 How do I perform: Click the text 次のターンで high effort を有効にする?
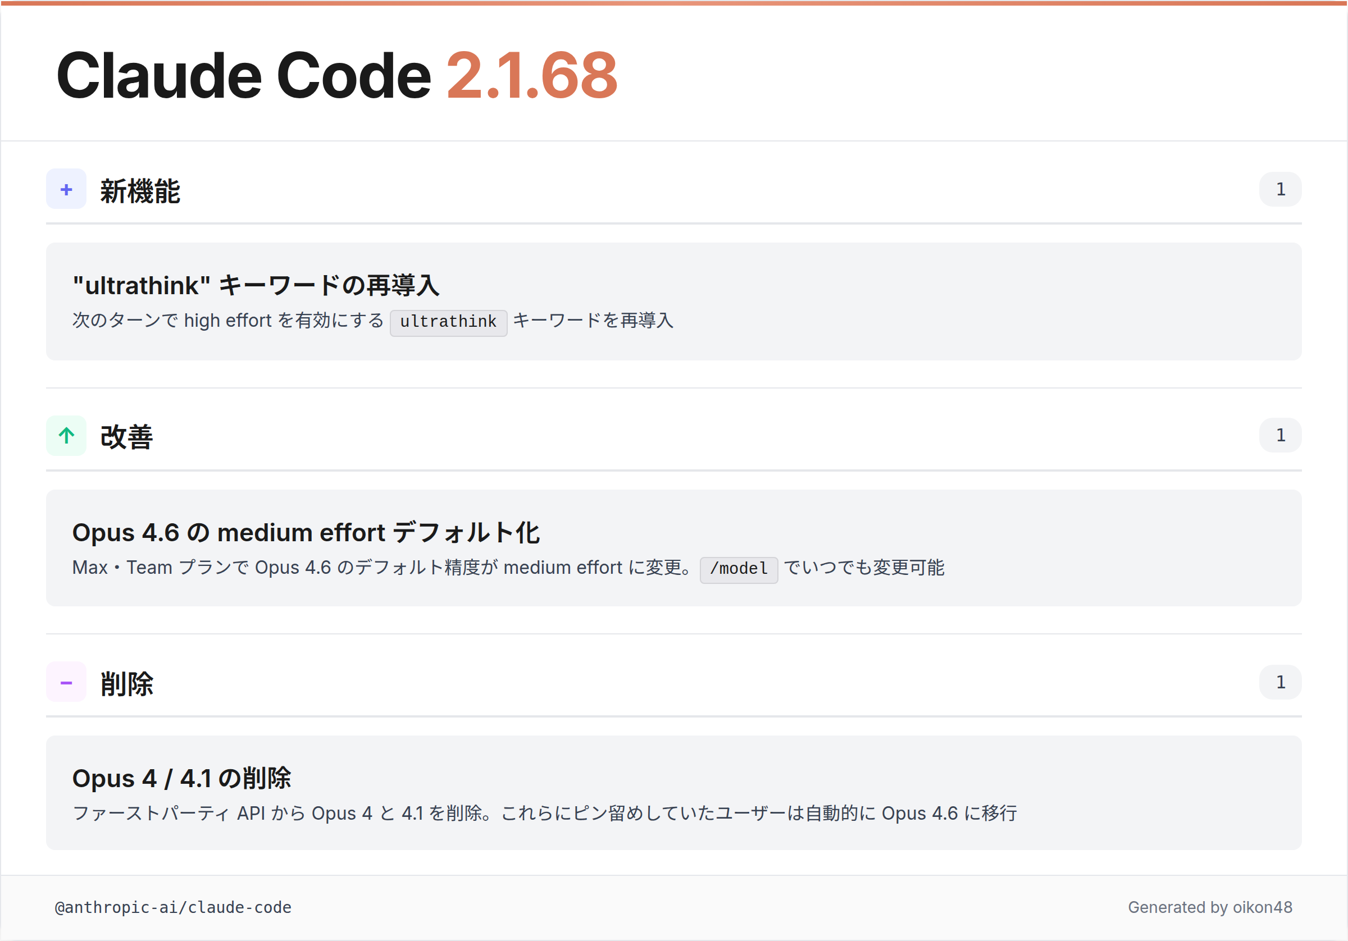pyautogui.click(x=228, y=321)
